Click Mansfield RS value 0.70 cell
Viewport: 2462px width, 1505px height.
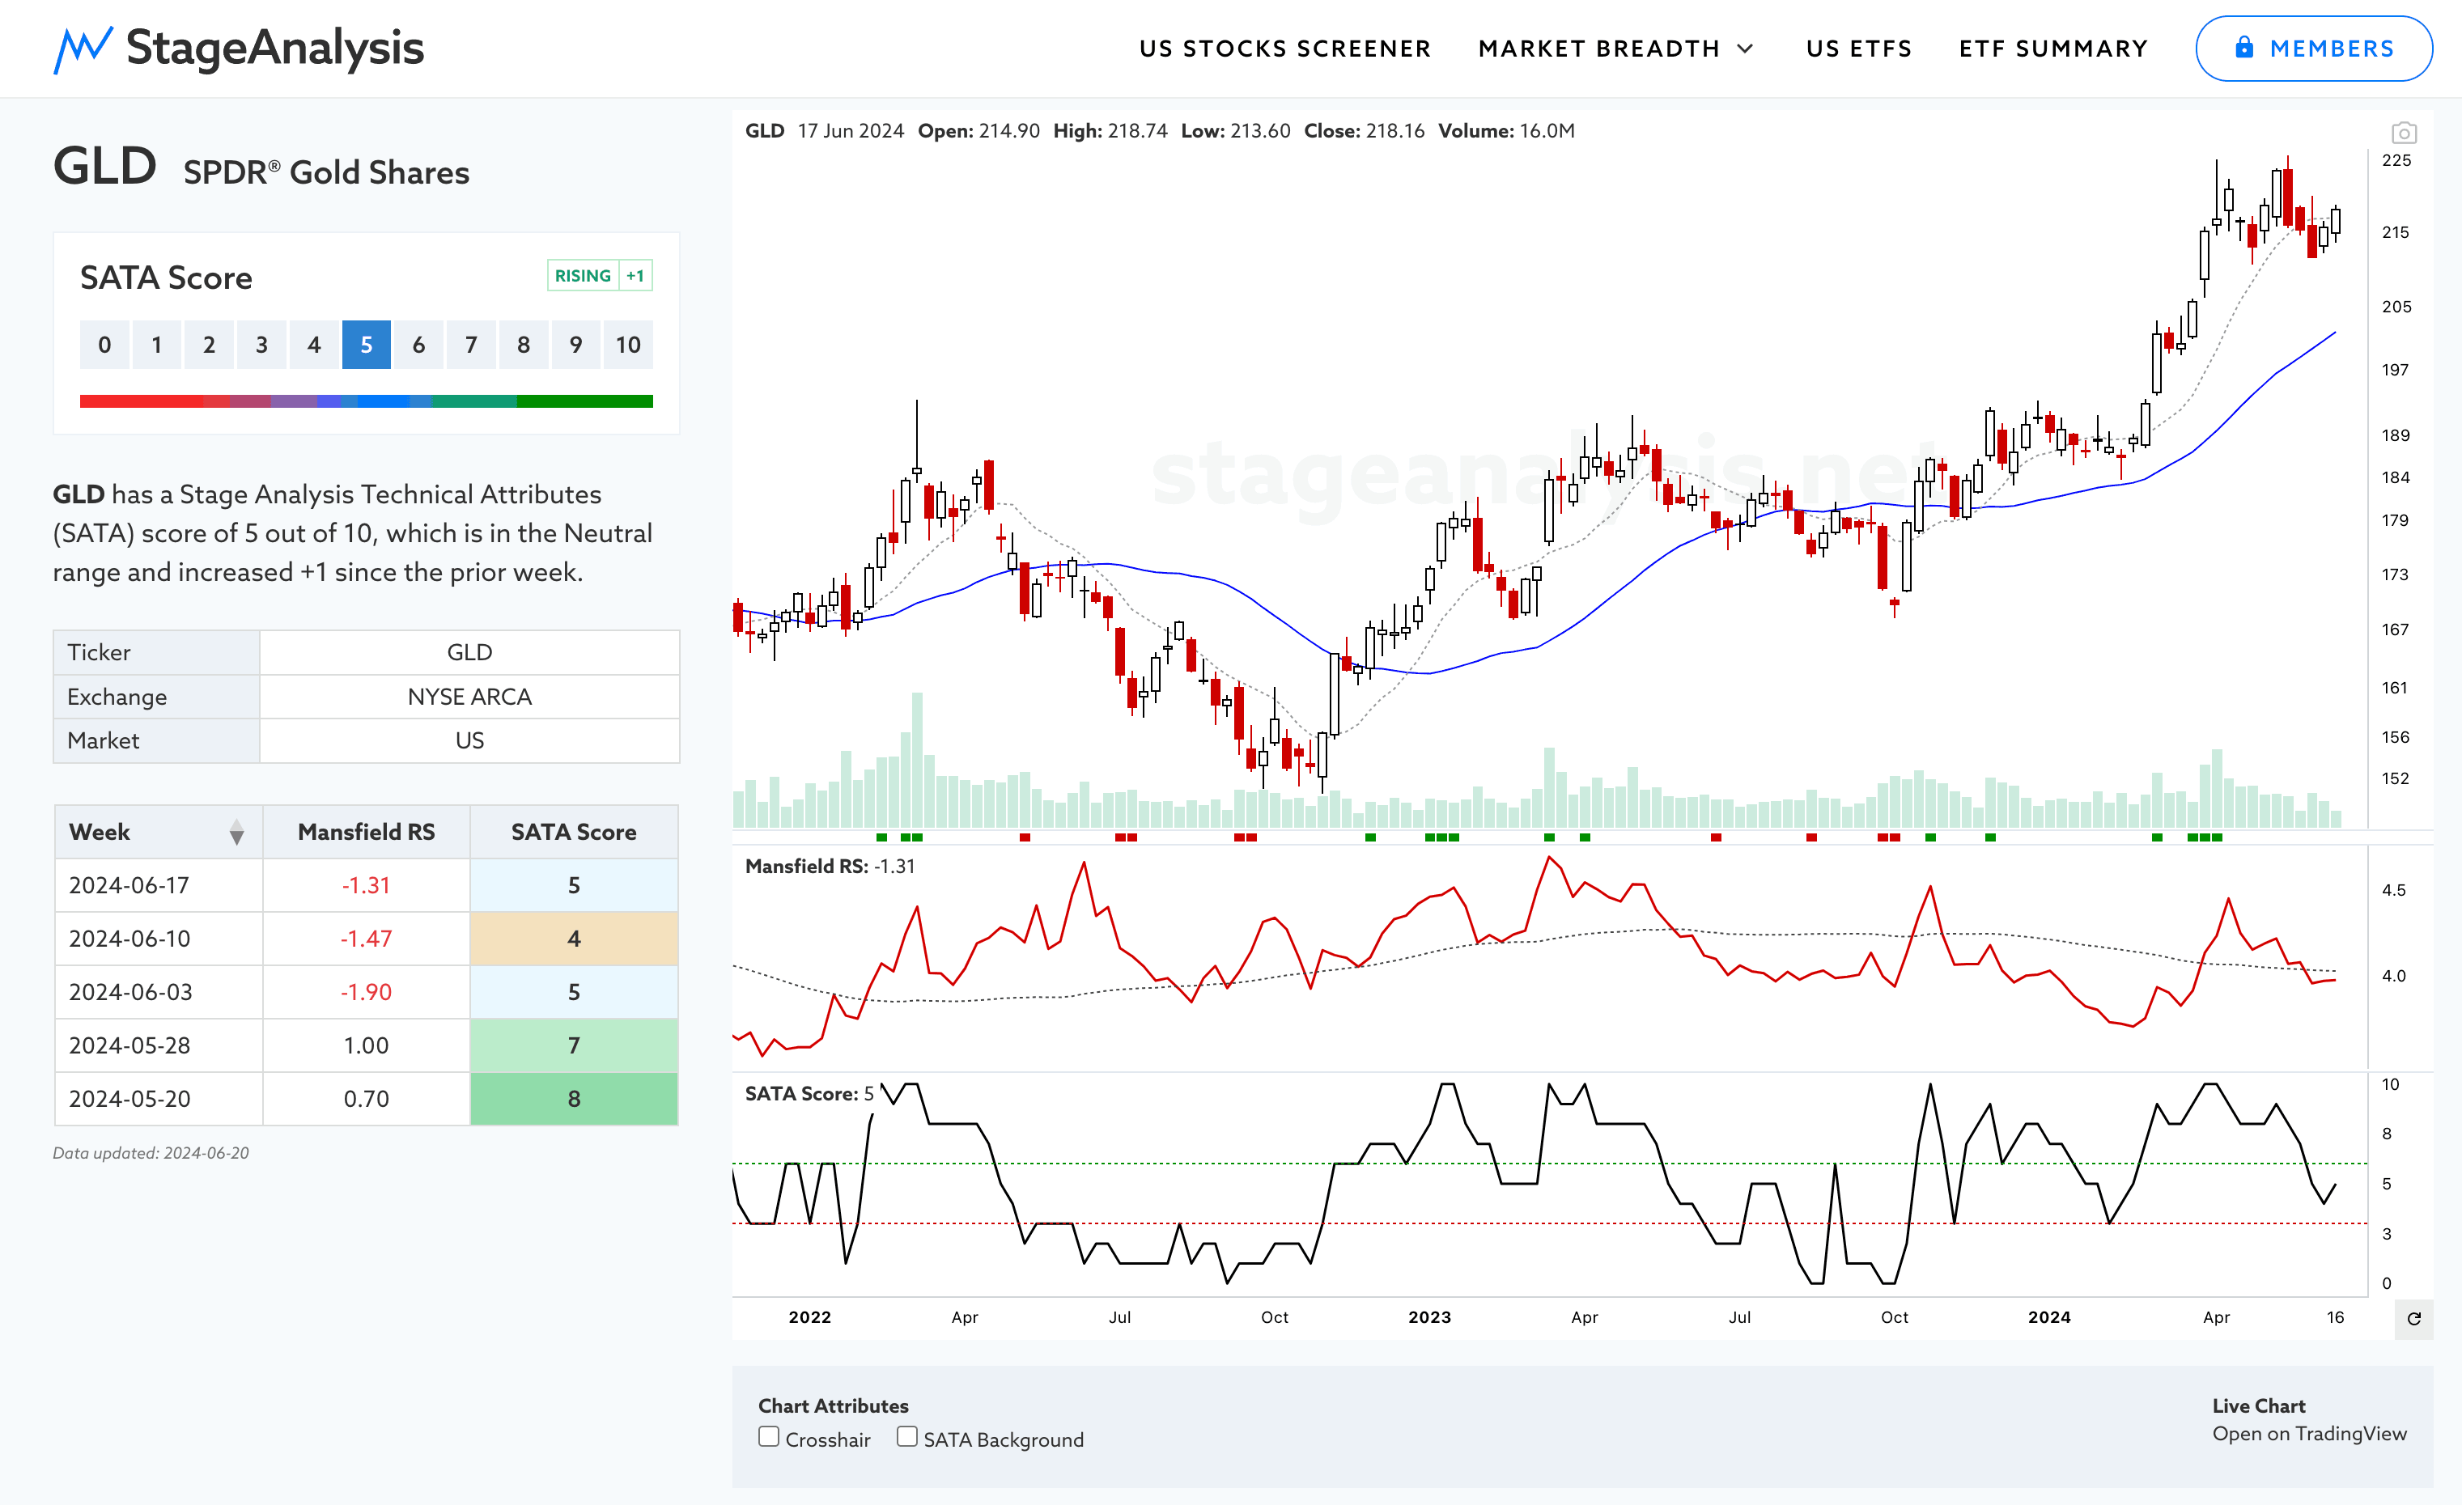coord(366,1099)
